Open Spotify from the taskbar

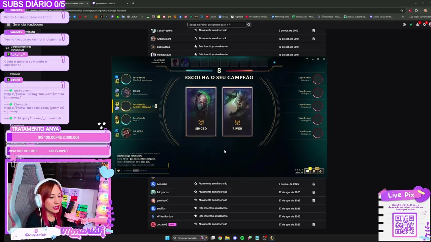coord(242,238)
